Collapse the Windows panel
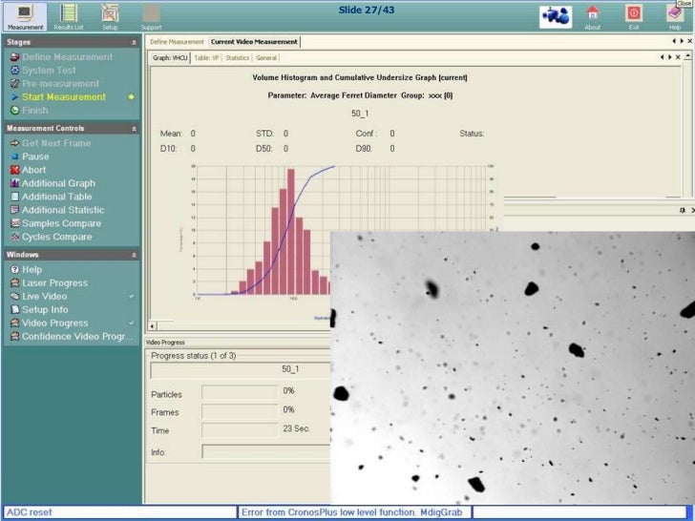The image size is (695, 521). pos(134,256)
